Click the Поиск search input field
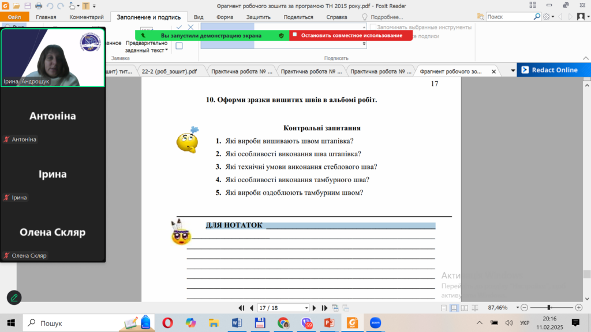591x332 pixels. point(509,17)
